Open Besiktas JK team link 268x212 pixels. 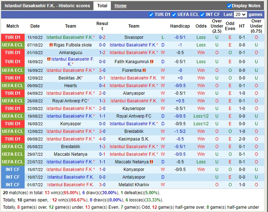click(x=70, y=78)
